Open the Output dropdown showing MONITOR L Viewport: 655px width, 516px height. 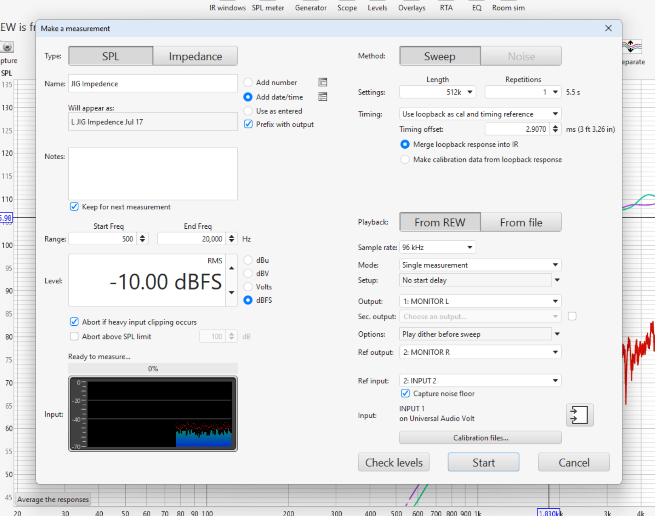click(x=480, y=301)
